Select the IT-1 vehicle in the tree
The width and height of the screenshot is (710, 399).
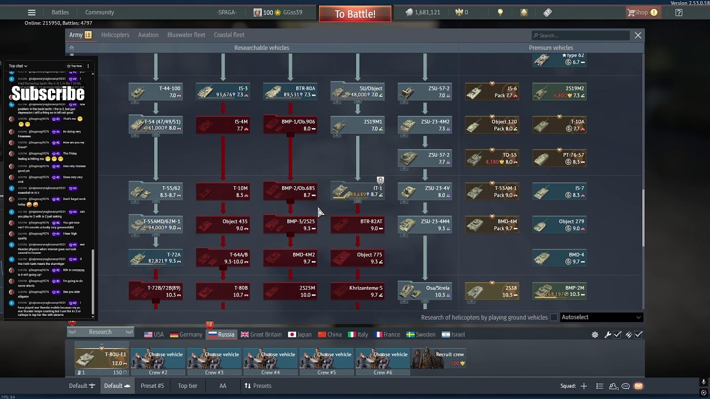tap(358, 191)
